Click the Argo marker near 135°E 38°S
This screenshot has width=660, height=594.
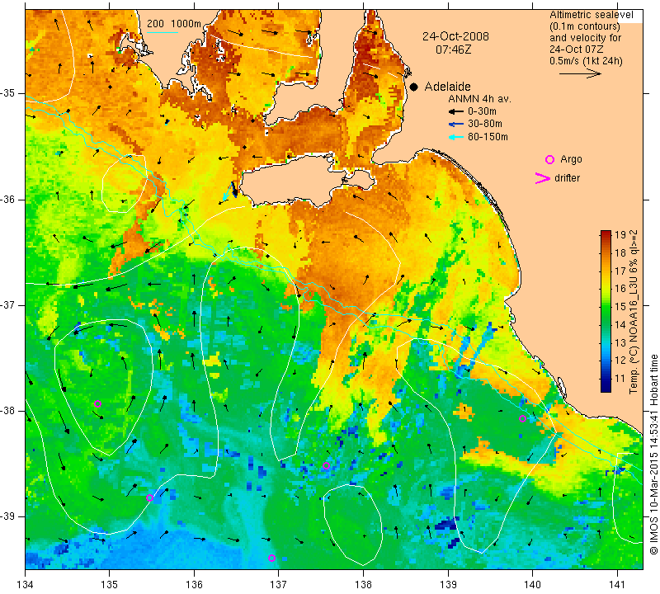click(x=97, y=403)
